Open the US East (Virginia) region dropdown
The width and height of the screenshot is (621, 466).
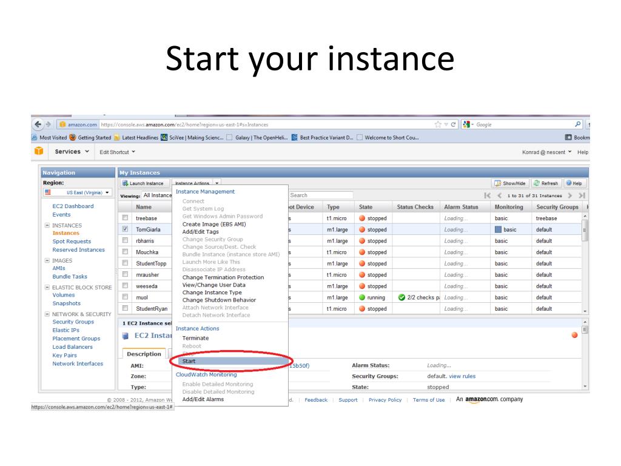click(x=78, y=192)
